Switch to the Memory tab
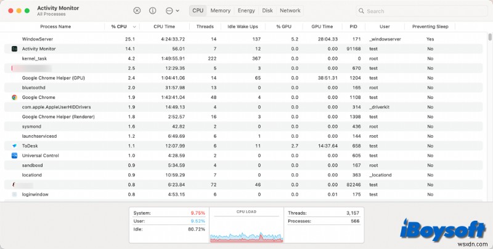This screenshot has width=493, height=249. coord(221,10)
